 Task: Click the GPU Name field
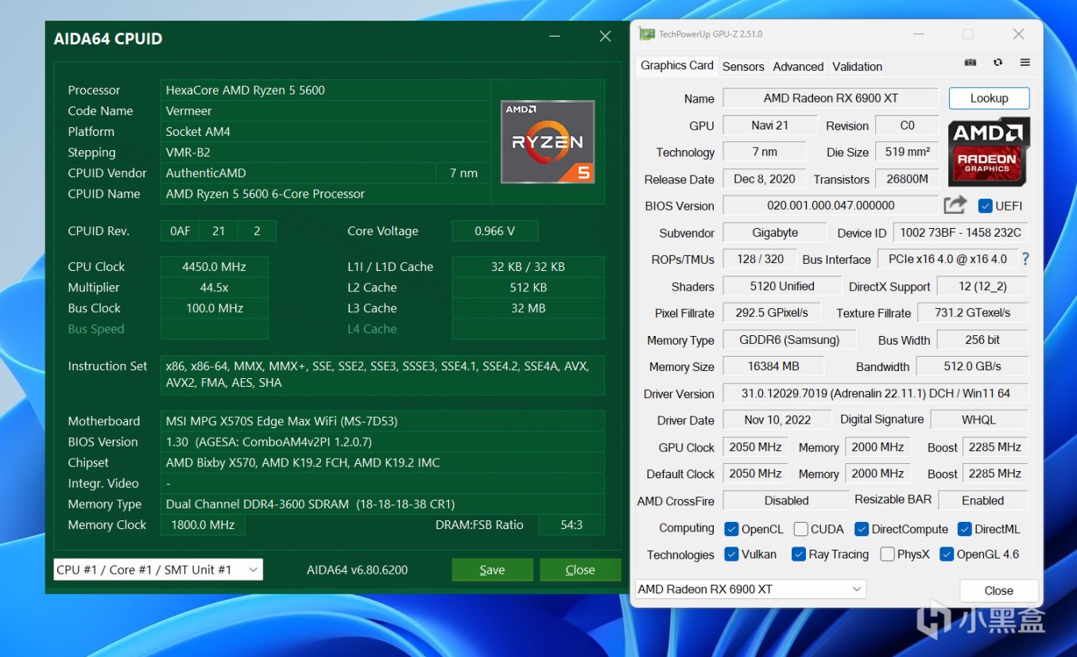[830, 99]
